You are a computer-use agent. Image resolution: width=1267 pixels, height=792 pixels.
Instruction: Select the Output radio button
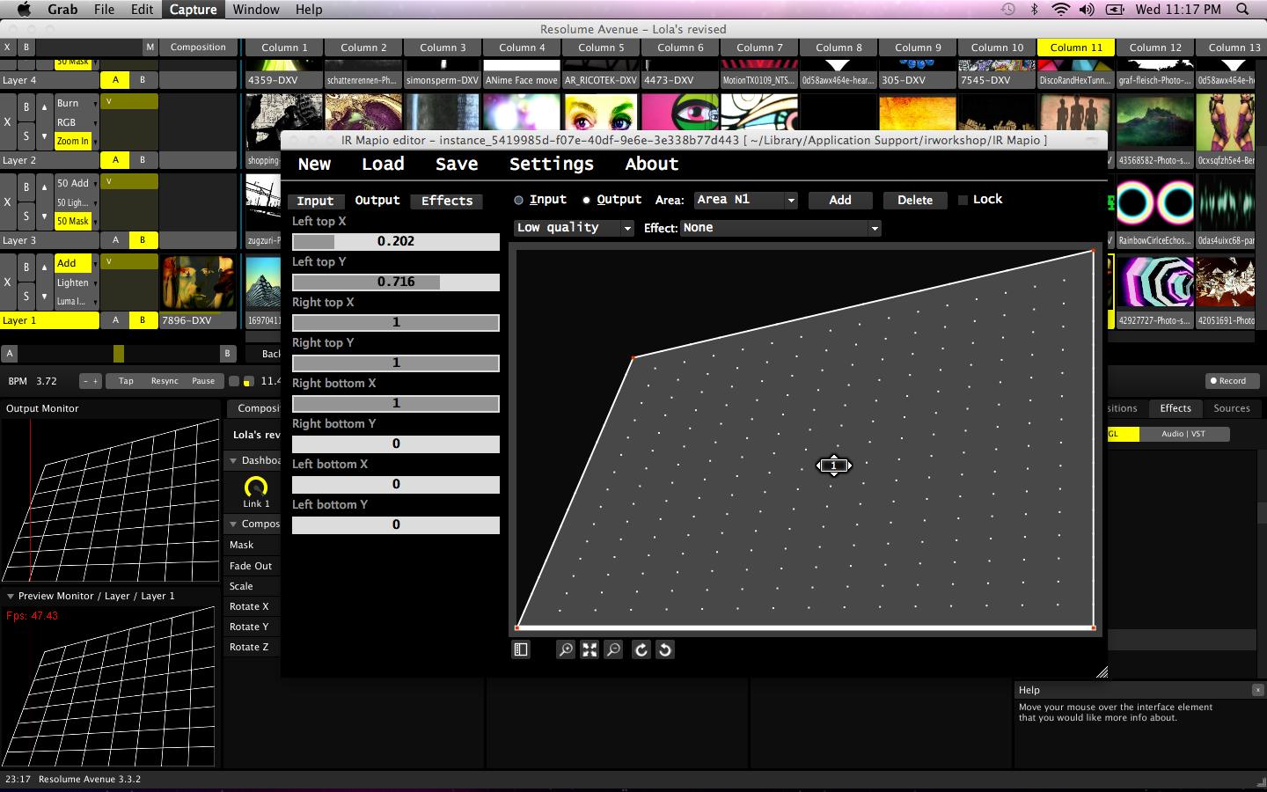pyautogui.click(x=586, y=201)
